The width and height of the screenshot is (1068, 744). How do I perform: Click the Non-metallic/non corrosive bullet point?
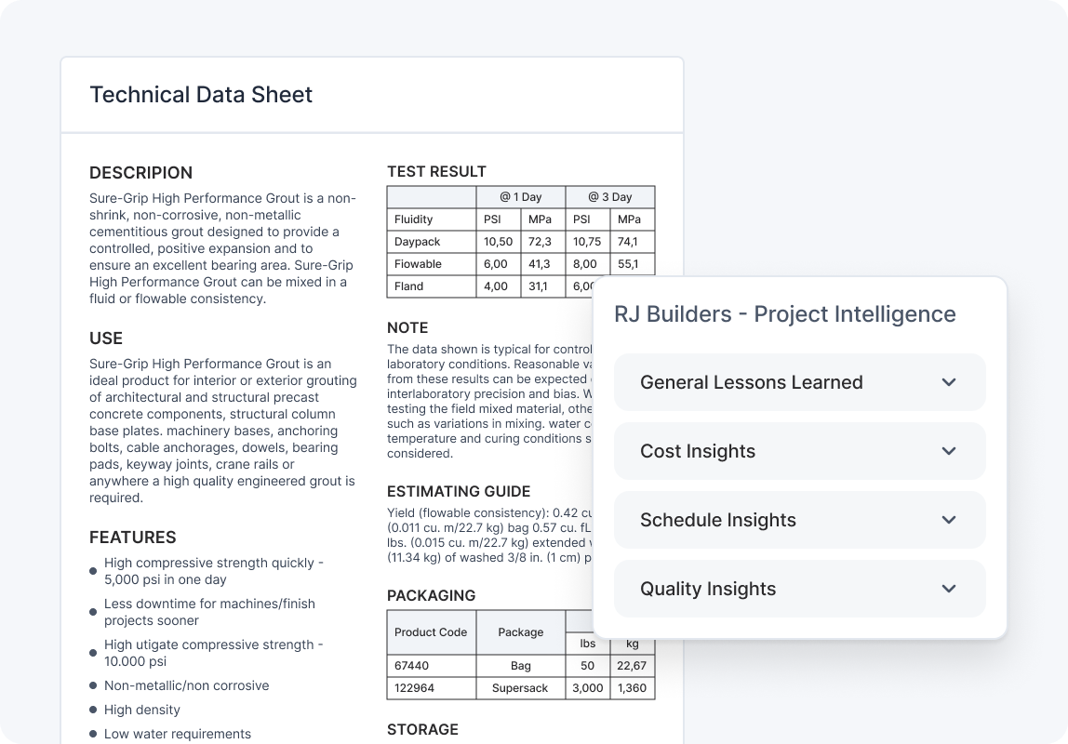(186, 685)
